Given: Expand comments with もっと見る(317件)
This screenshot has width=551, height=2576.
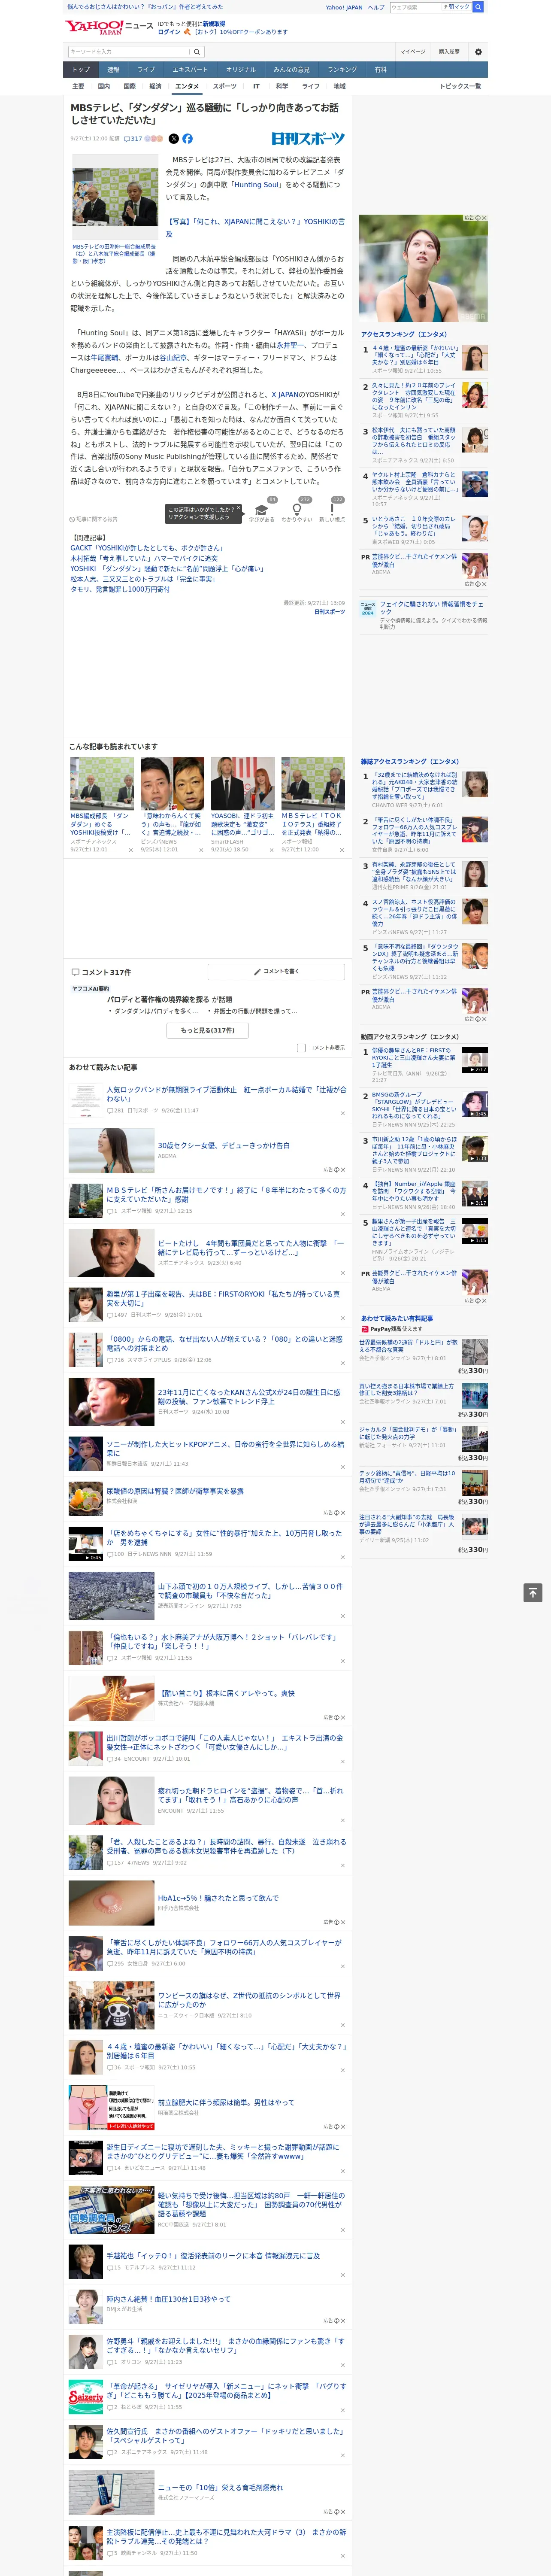Looking at the screenshot, I should click(x=208, y=1030).
